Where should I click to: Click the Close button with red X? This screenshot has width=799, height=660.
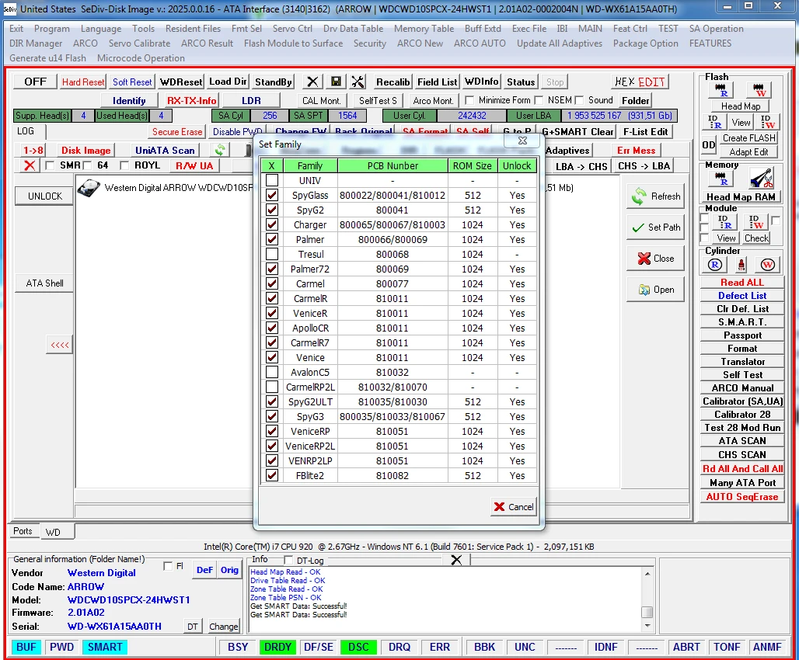click(x=655, y=259)
